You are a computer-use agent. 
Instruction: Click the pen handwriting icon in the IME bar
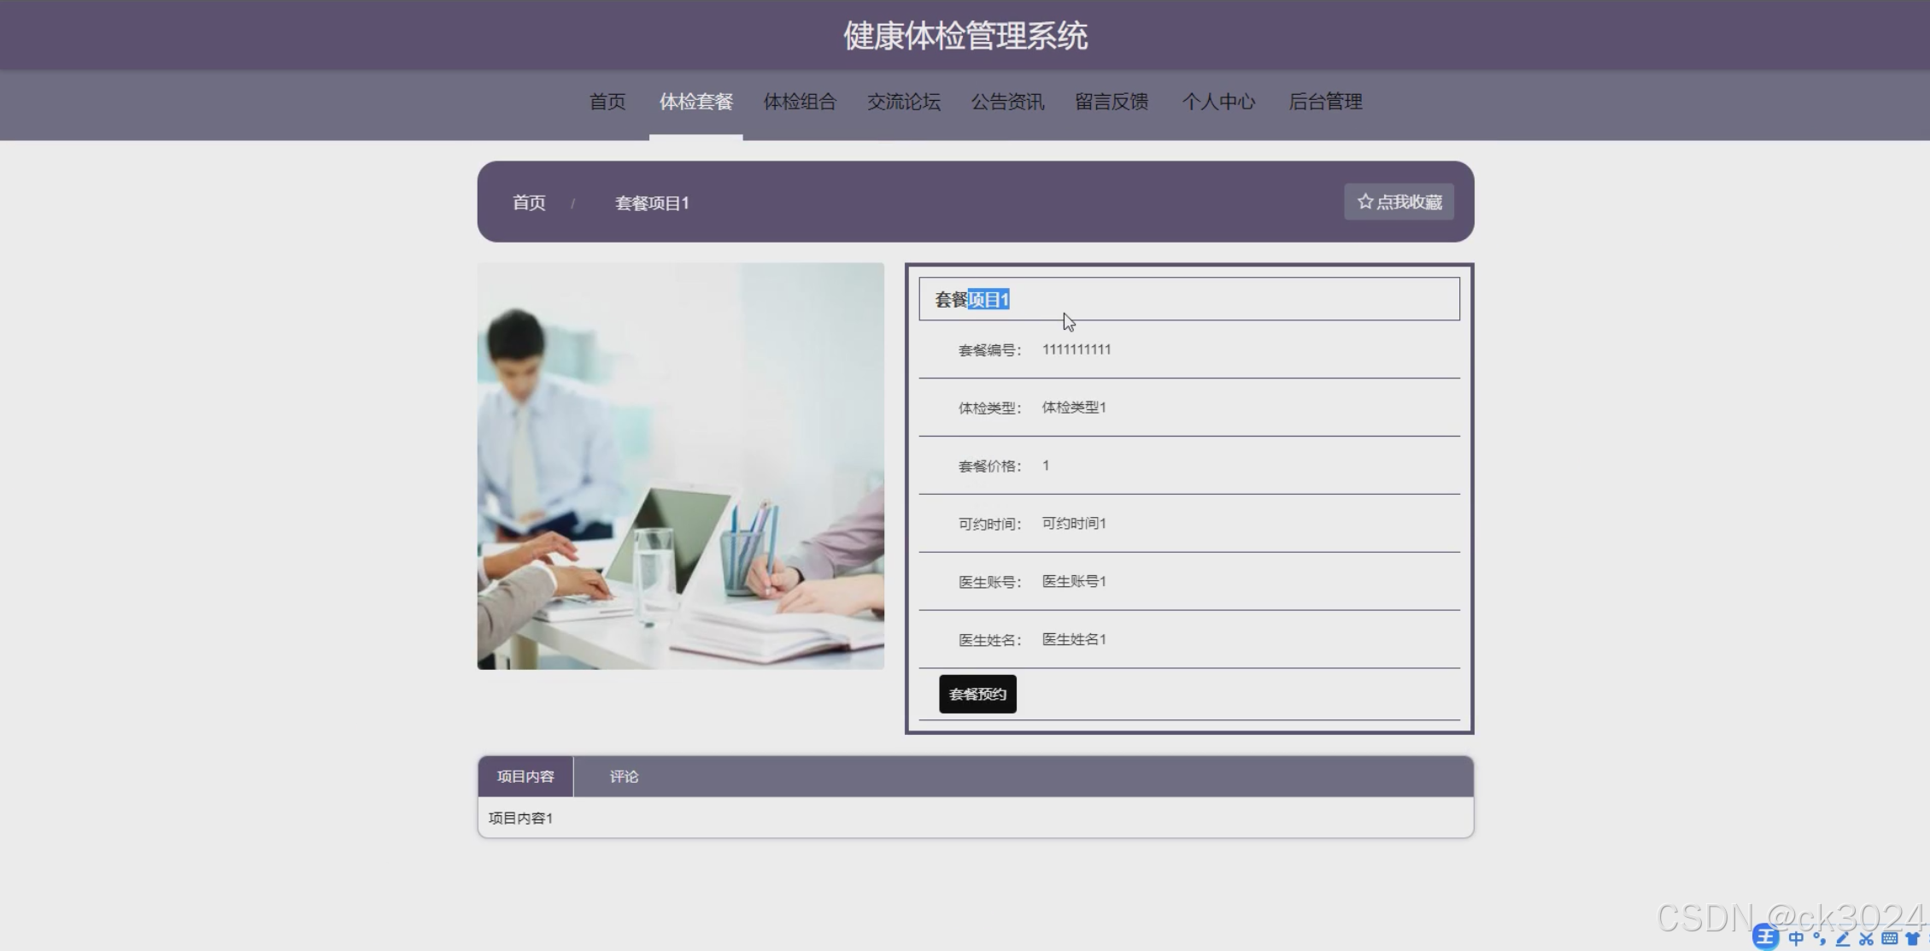[1843, 938]
